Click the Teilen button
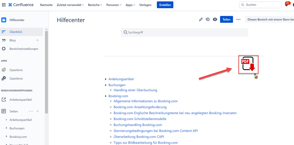Viewport: 294px width, 145px height. 227,19
